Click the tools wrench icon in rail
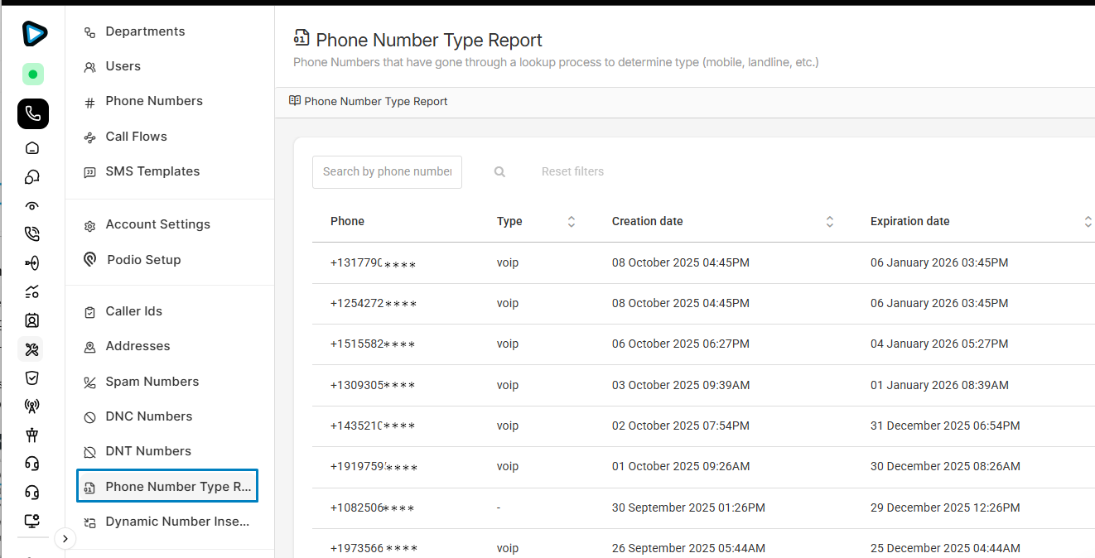The height and width of the screenshot is (558, 1095). coord(32,349)
